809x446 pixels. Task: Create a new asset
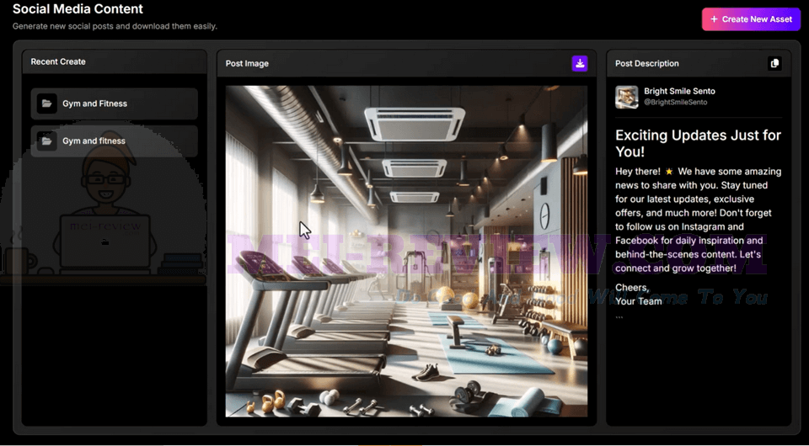(751, 19)
